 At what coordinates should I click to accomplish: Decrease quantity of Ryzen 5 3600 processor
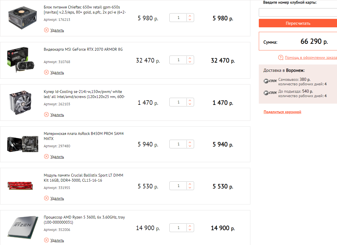coord(190,230)
